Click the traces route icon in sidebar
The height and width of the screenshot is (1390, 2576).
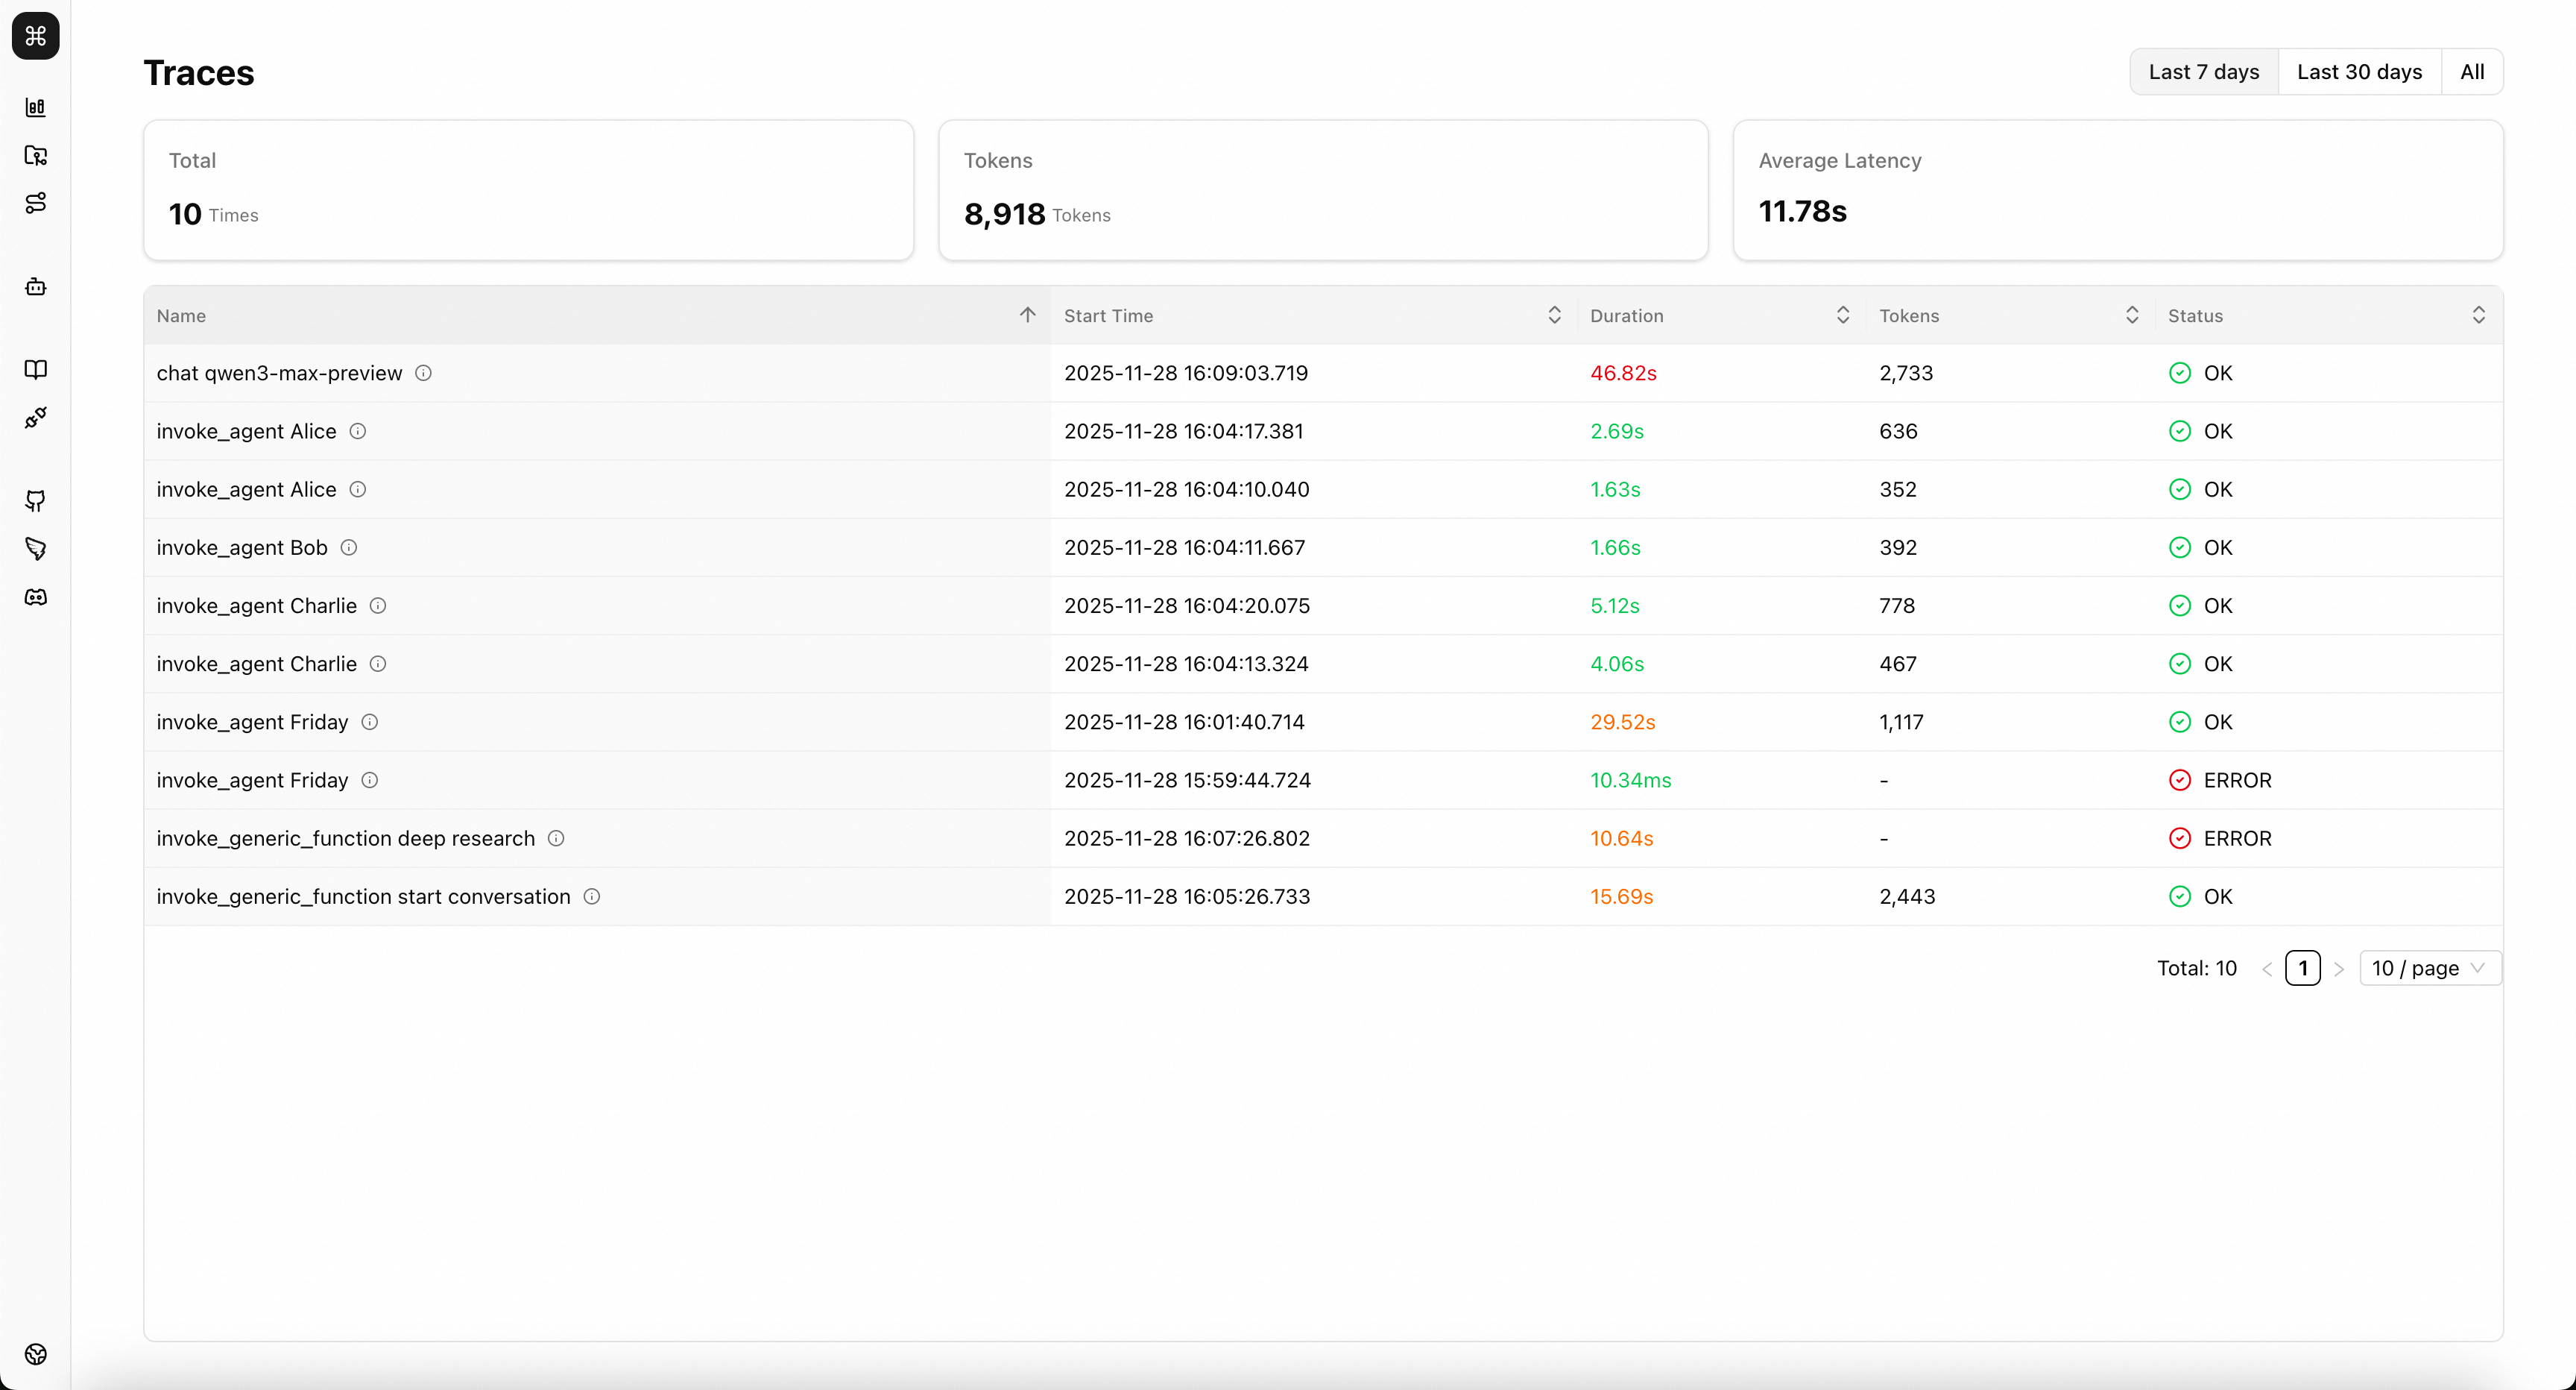(x=36, y=203)
